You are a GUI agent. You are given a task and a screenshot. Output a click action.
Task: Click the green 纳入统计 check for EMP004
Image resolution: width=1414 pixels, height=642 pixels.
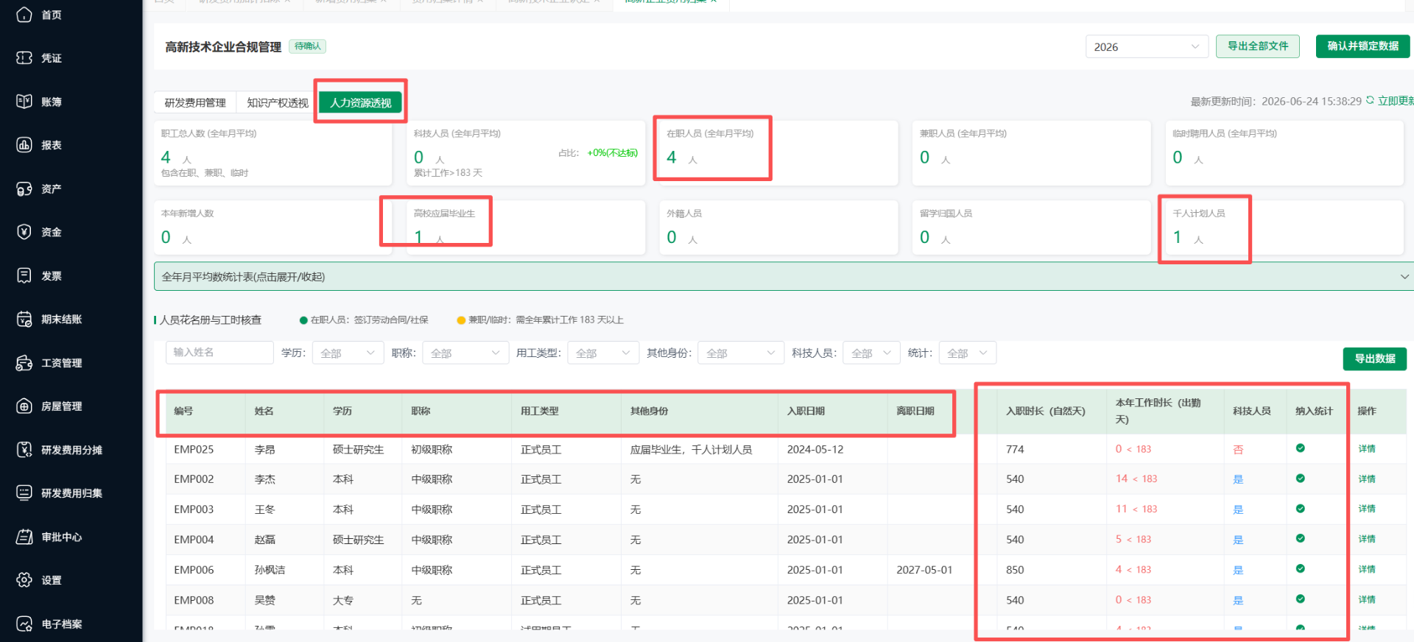point(1301,539)
